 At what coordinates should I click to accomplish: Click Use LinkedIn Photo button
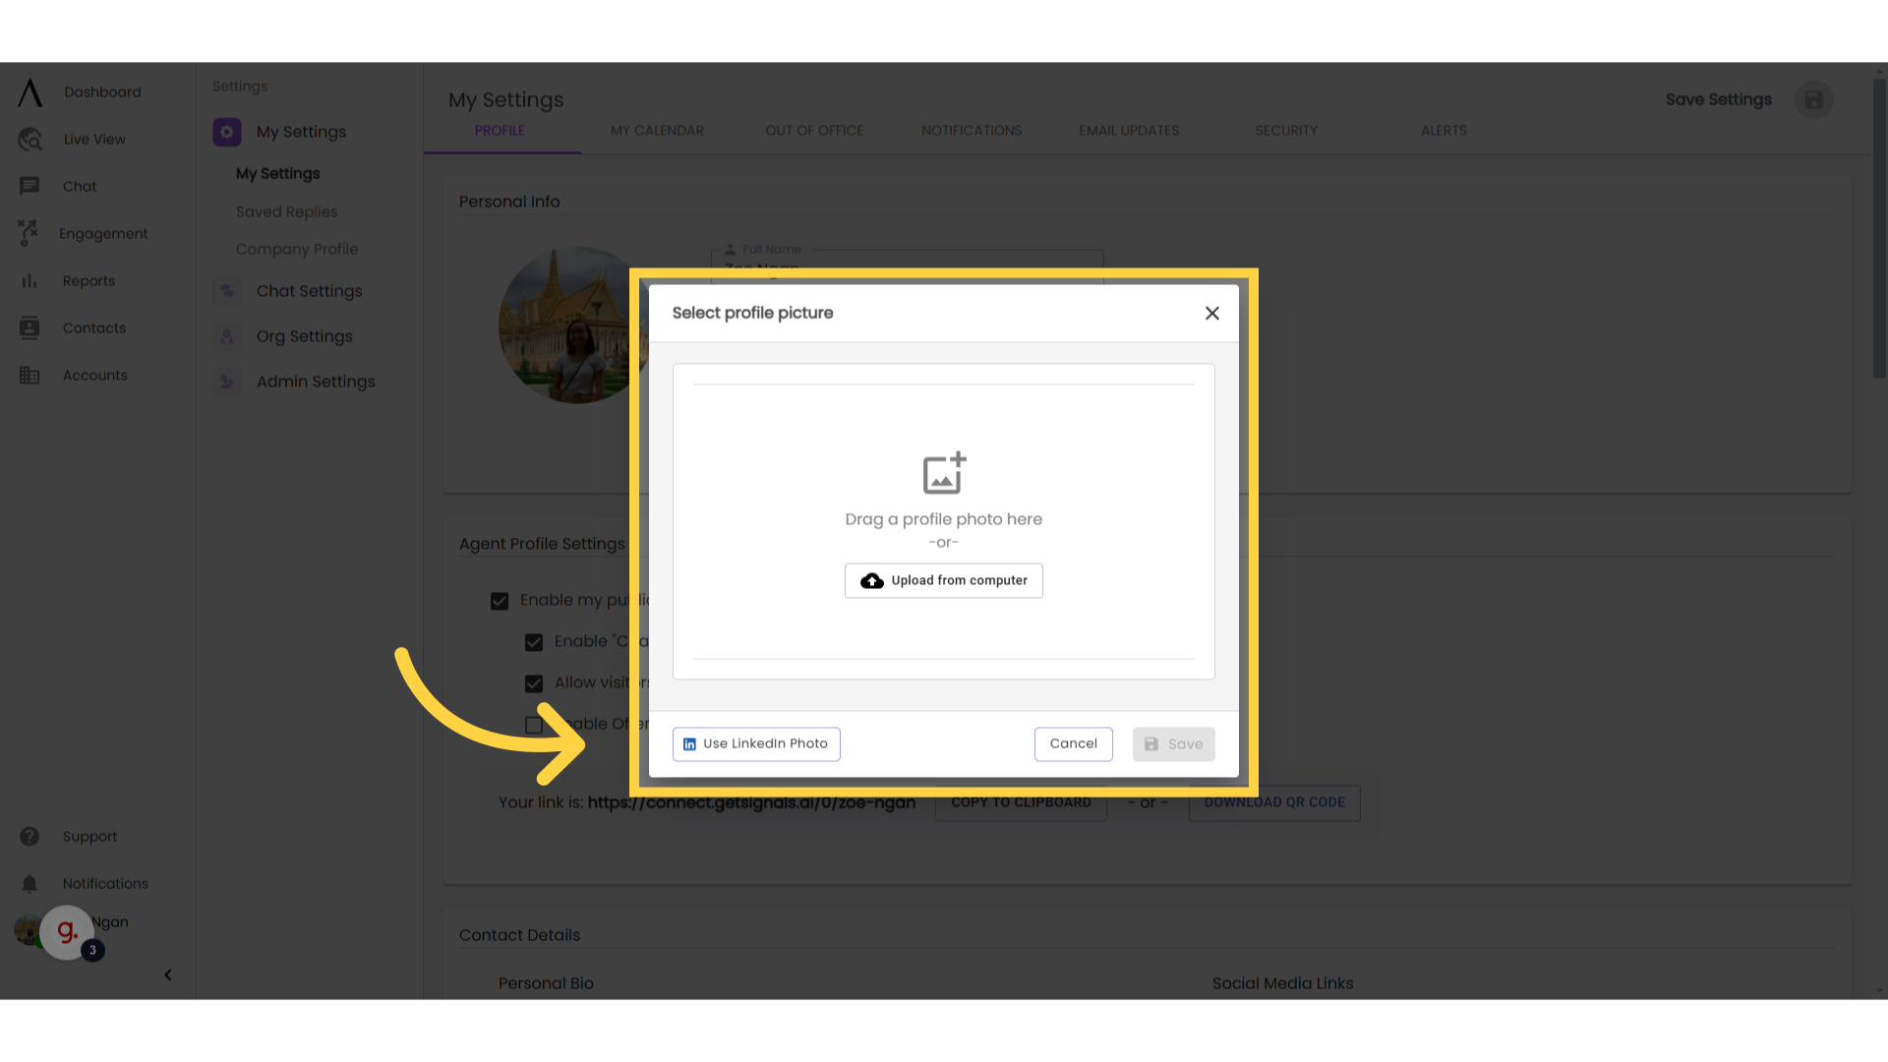point(756,743)
